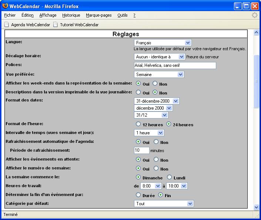Open the Édition menu
Screen dimensions: 261x220
click(x=27, y=15)
